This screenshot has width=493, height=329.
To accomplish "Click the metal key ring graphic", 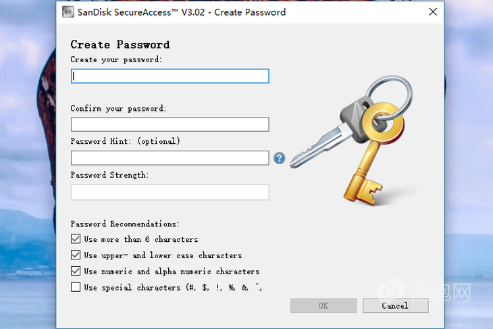I will coord(389,95).
